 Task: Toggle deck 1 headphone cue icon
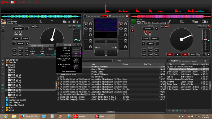(x=86, y=24)
